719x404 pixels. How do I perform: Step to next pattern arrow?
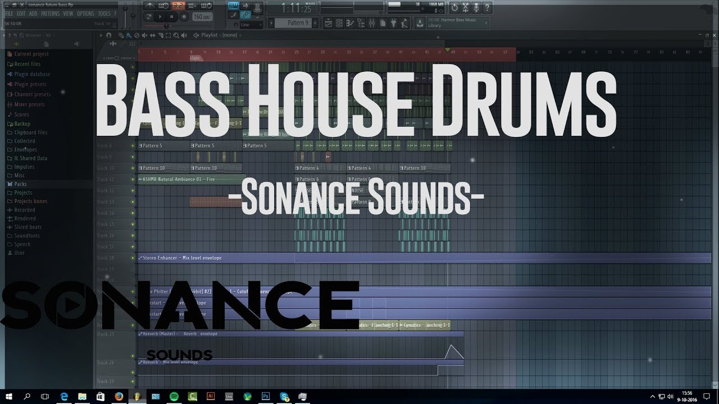[x=314, y=22]
